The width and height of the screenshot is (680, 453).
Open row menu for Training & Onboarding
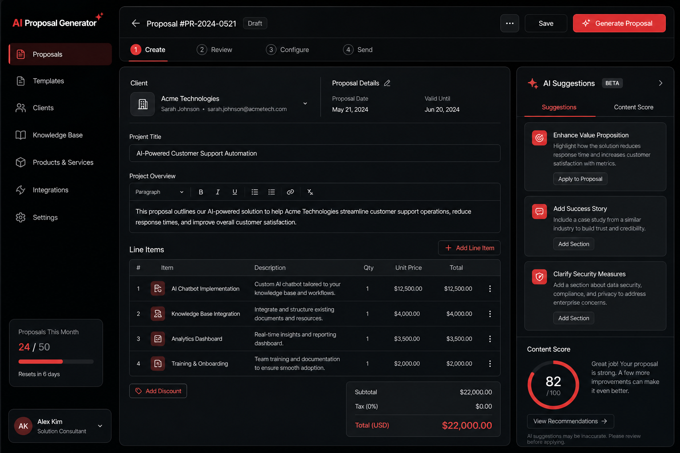(490, 364)
